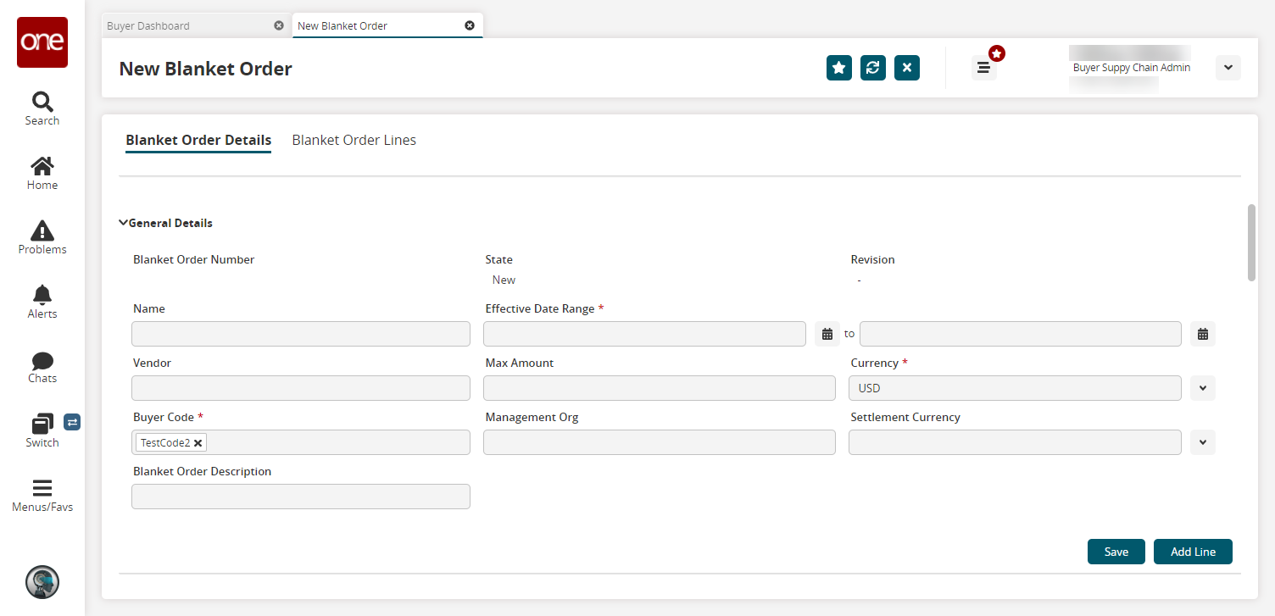Refresh the New Blanket Order page
Screen dimensions: 1275x616
tap(872, 68)
